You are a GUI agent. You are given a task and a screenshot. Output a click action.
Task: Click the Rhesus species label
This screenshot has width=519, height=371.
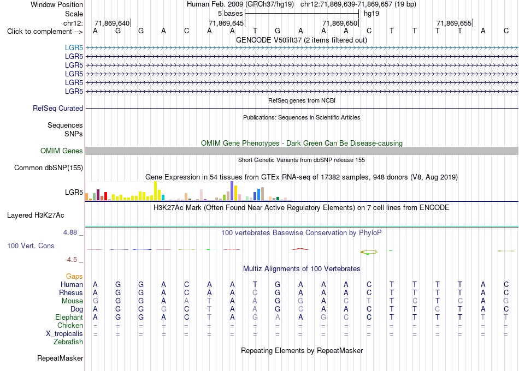point(71,292)
